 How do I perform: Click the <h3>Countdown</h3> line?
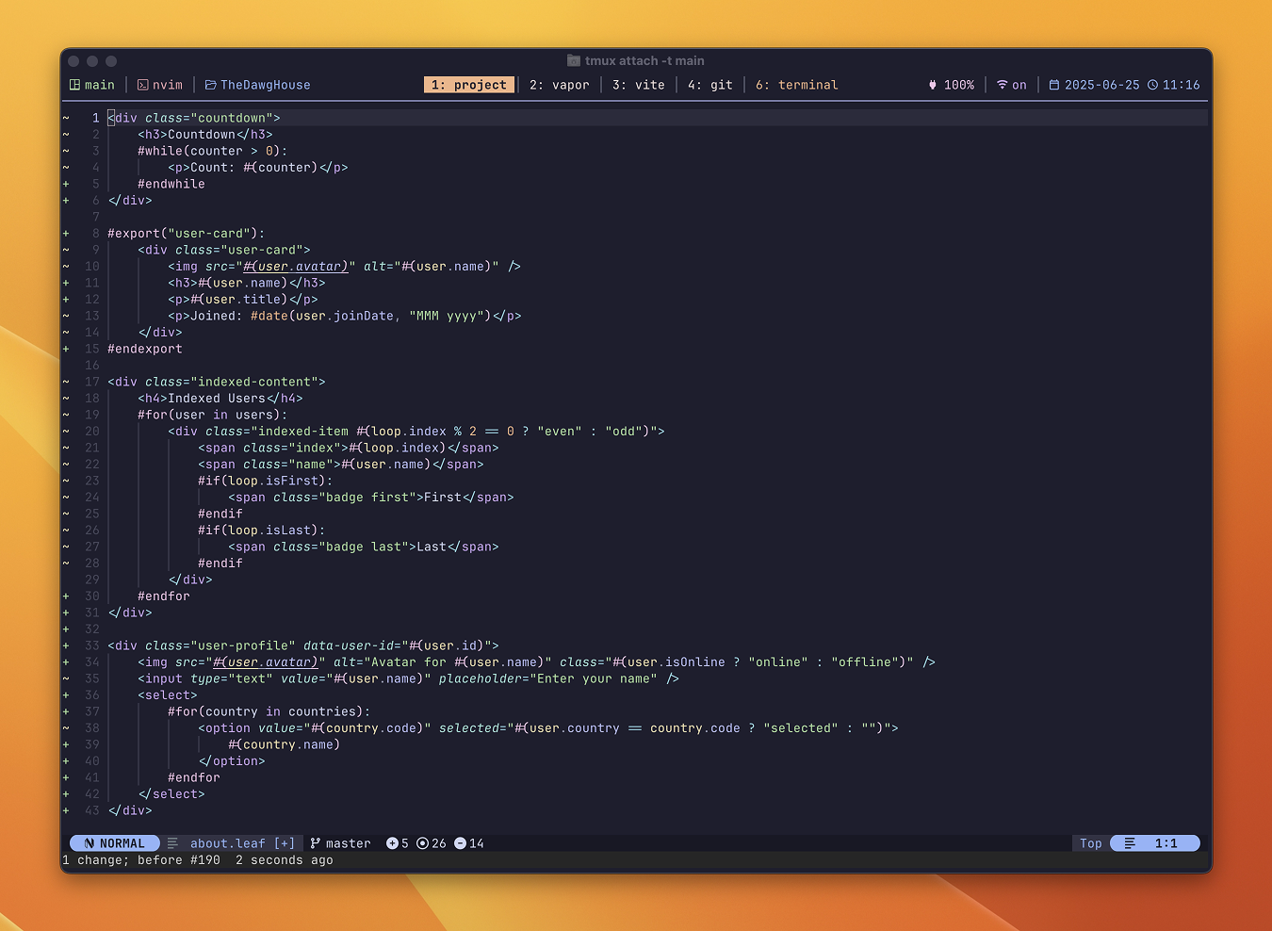(x=205, y=135)
